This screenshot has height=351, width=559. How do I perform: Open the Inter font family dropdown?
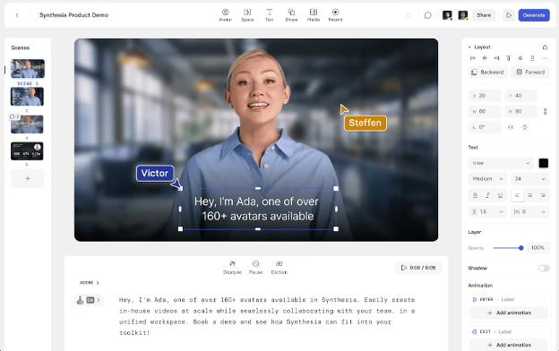pos(501,163)
